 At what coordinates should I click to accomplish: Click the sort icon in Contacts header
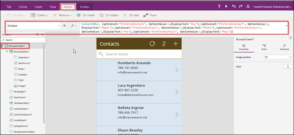point(164,44)
